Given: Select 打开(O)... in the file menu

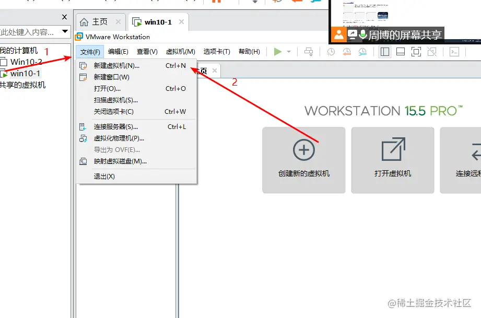Looking at the screenshot, I should click(x=136, y=89).
